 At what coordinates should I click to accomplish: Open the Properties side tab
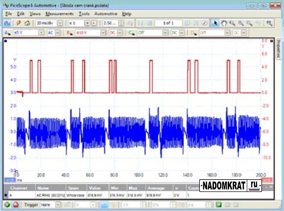pos(279,48)
